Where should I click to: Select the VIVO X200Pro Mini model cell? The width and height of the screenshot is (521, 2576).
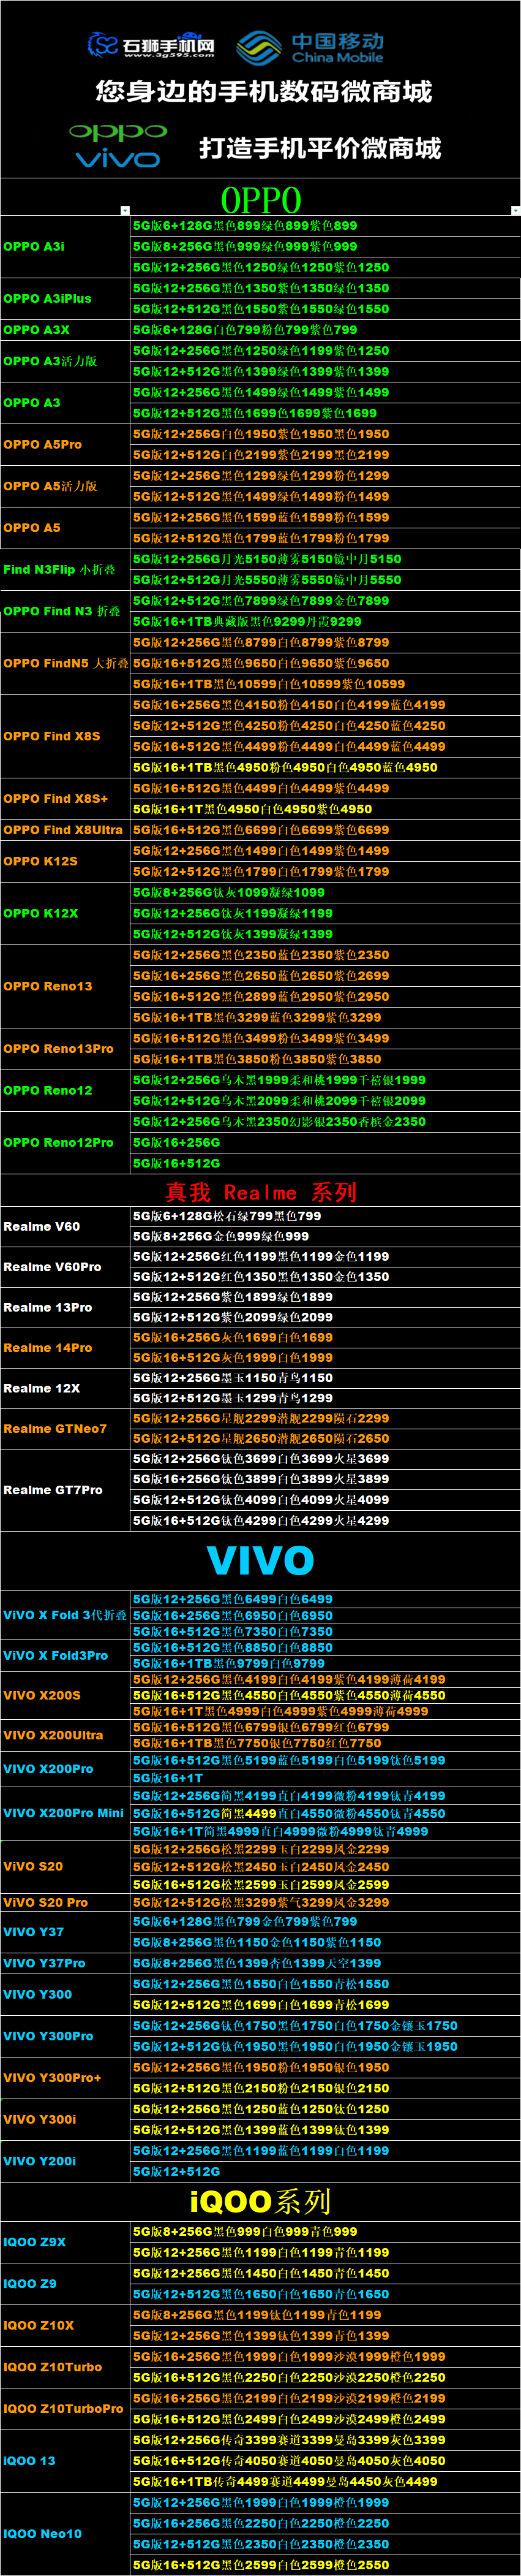(x=66, y=1813)
